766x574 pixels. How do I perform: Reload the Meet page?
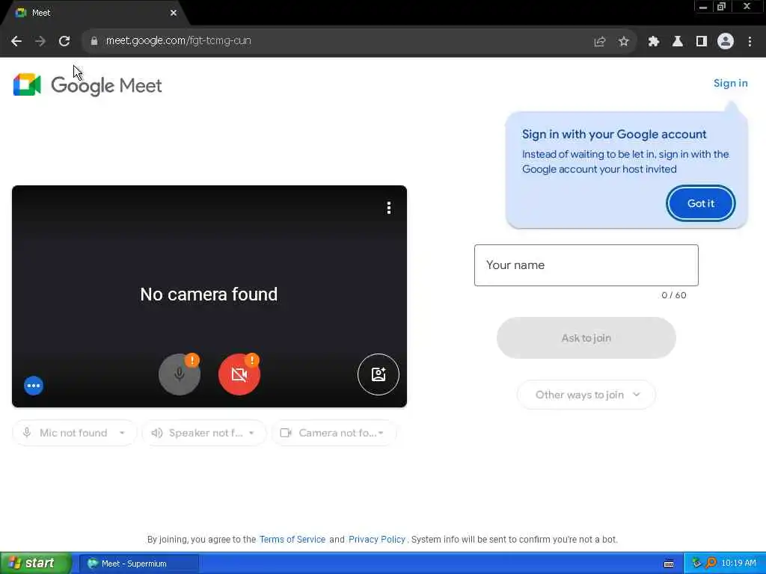click(x=64, y=41)
